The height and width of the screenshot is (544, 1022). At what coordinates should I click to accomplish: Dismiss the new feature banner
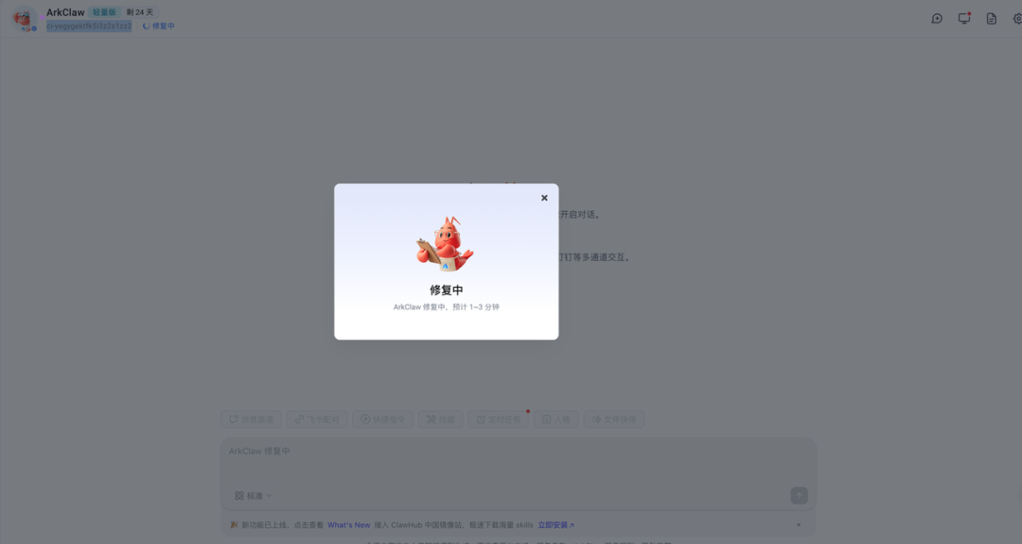[799, 525]
